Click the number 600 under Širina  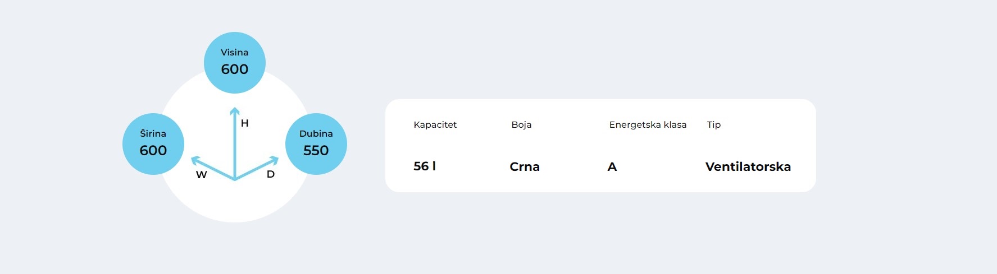[153, 150]
